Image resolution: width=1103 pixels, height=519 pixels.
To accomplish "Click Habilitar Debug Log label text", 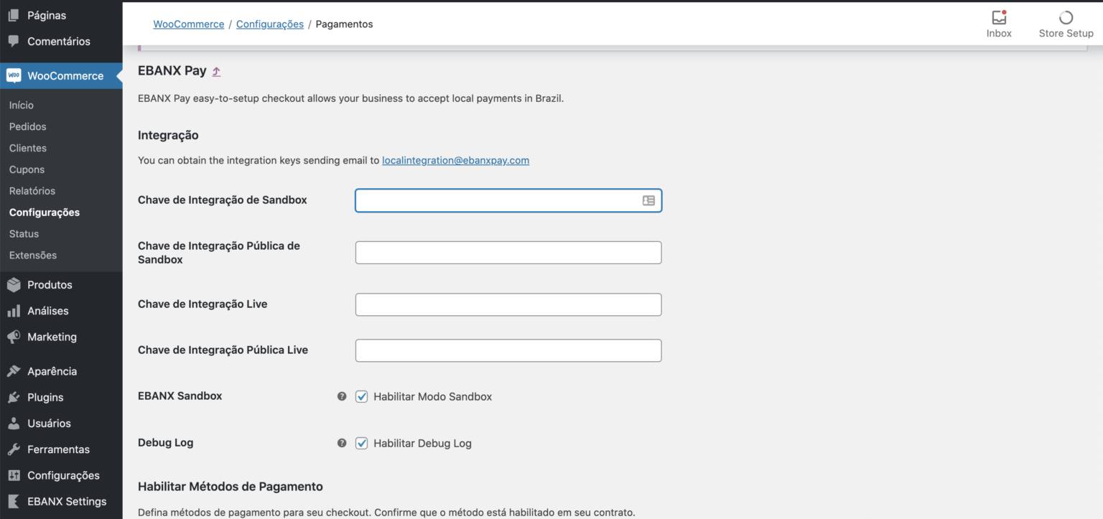I will (423, 443).
